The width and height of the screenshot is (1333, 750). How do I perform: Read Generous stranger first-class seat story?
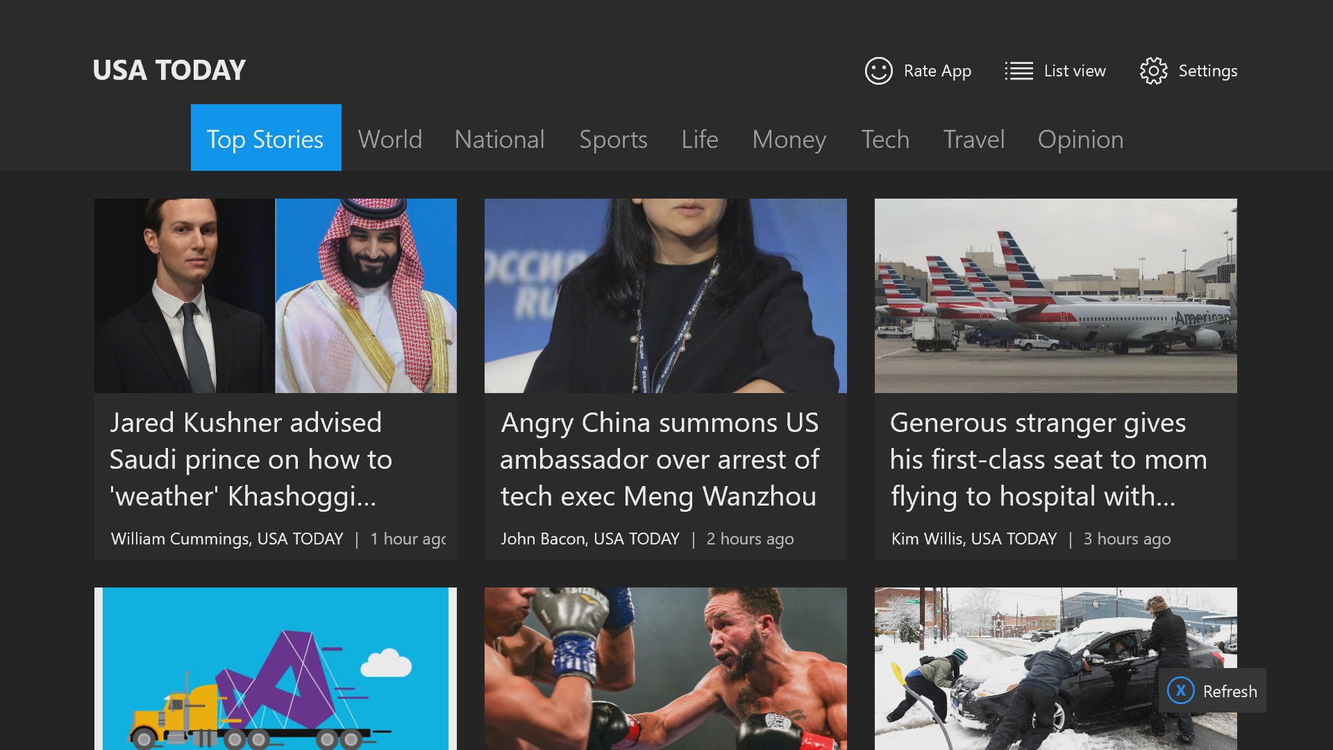[1048, 459]
